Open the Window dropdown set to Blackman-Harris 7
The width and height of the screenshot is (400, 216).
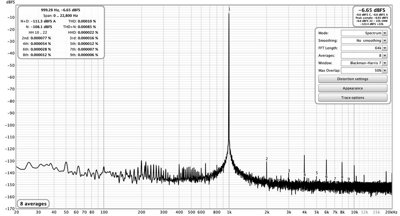[364, 63]
